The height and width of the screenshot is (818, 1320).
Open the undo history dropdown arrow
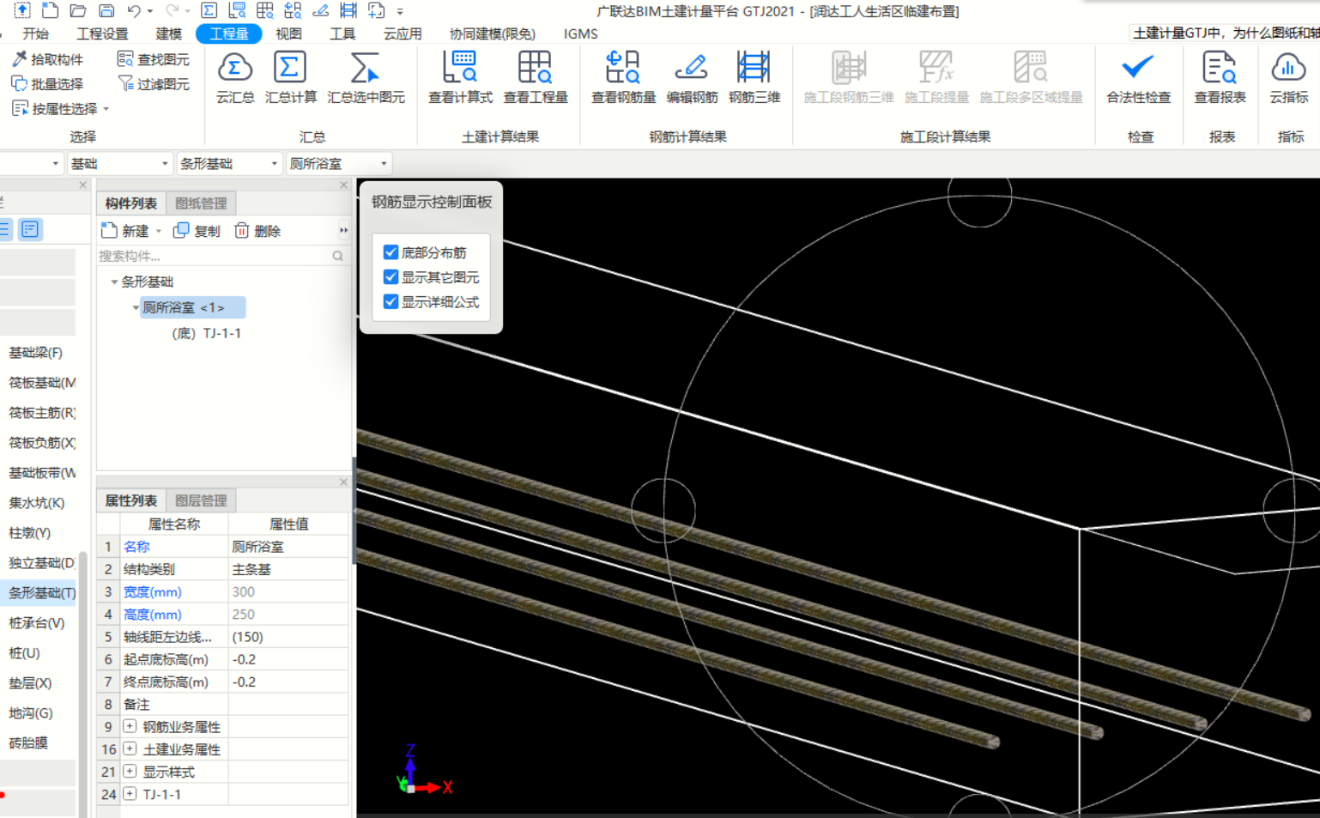(x=150, y=11)
